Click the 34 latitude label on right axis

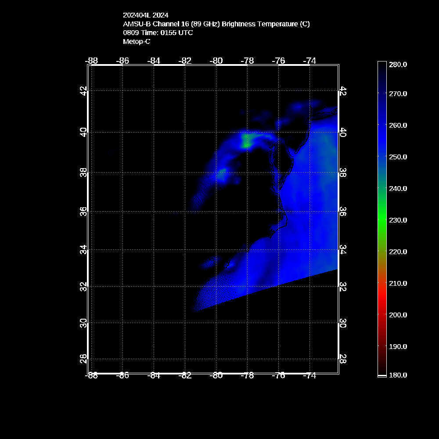(343, 250)
